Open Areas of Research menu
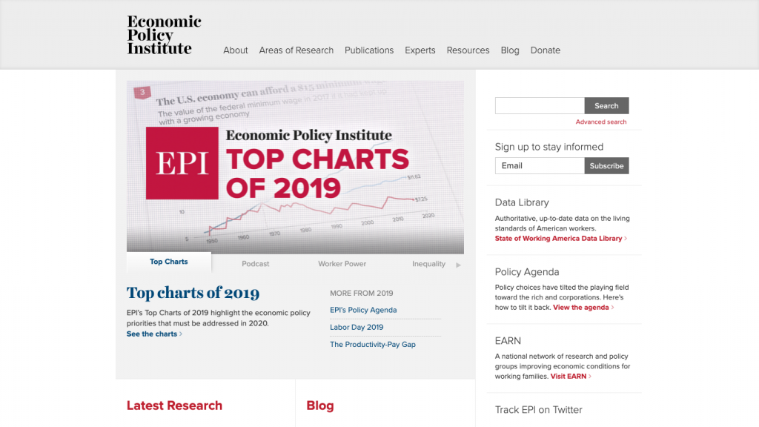The height and width of the screenshot is (427, 759). click(x=296, y=50)
